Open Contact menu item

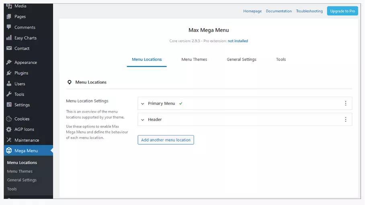22,48
